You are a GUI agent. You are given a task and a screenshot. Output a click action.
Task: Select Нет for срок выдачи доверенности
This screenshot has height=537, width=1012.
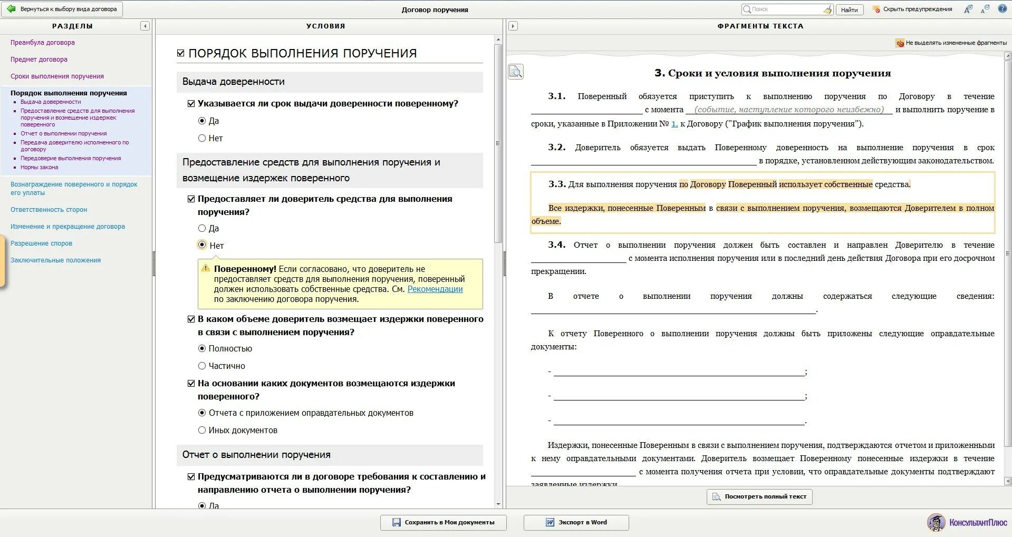pos(202,138)
